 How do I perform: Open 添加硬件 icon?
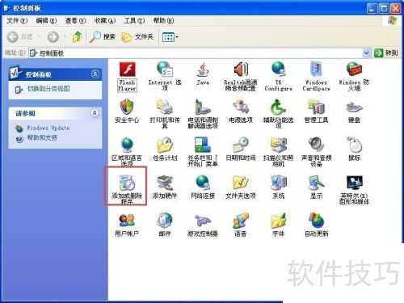pos(165,183)
